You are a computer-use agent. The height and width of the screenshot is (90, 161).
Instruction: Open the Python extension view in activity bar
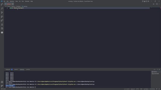2,32
